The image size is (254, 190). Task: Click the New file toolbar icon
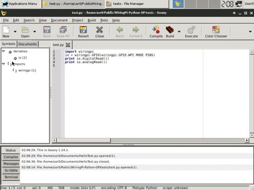[x=6, y=30]
